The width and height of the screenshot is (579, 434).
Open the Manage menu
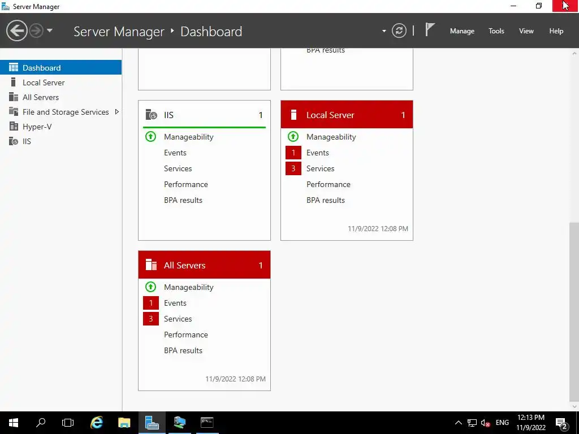pos(462,31)
